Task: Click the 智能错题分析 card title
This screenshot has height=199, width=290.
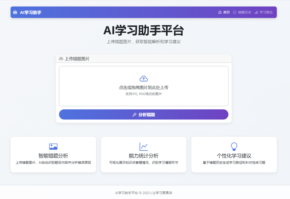Action: click(x=53, y=156)
